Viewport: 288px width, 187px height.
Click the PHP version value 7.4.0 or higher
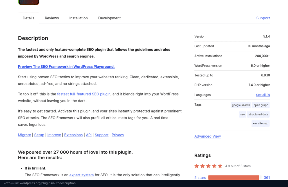point(259,85)
